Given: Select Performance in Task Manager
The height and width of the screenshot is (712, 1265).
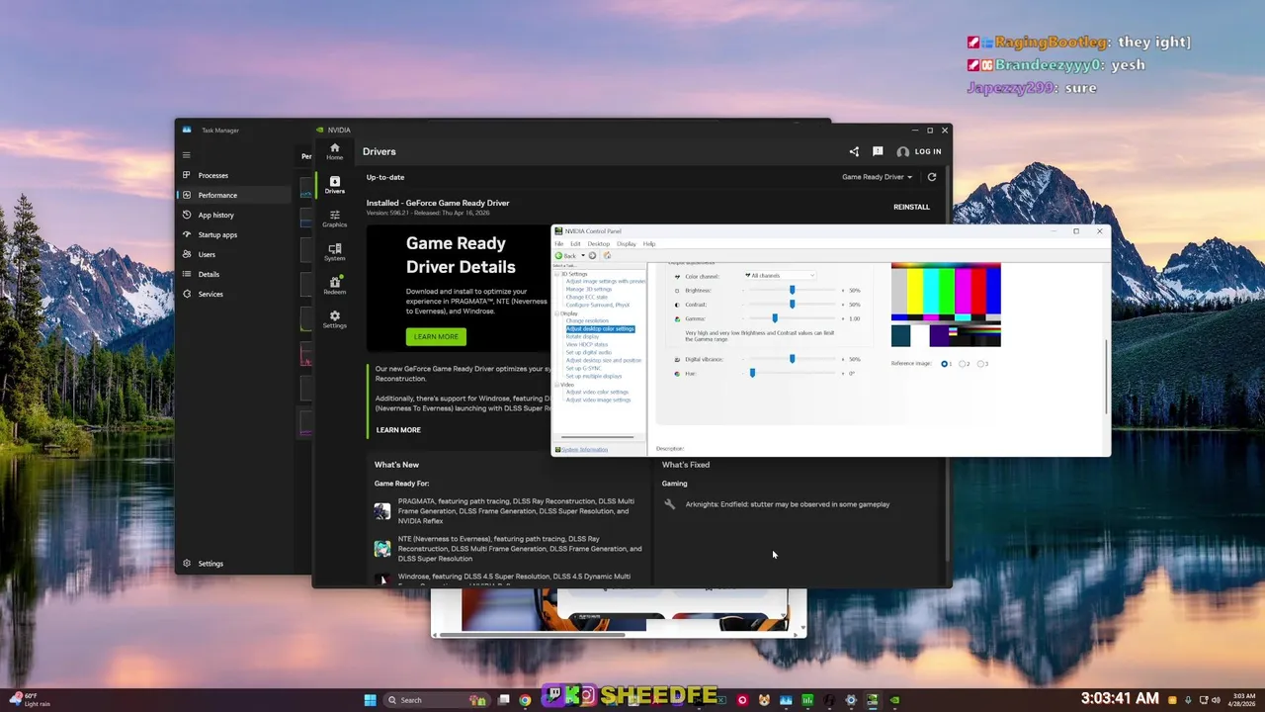Looking at the screenshot, I should coord(235,195).
